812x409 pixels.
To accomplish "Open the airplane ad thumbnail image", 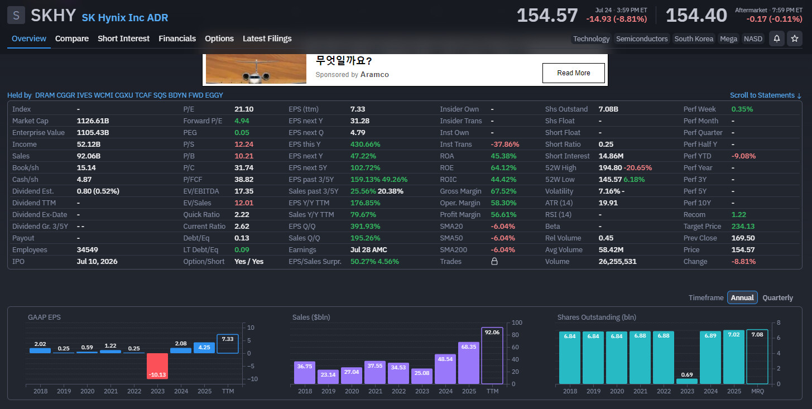I will coord(256,69).
